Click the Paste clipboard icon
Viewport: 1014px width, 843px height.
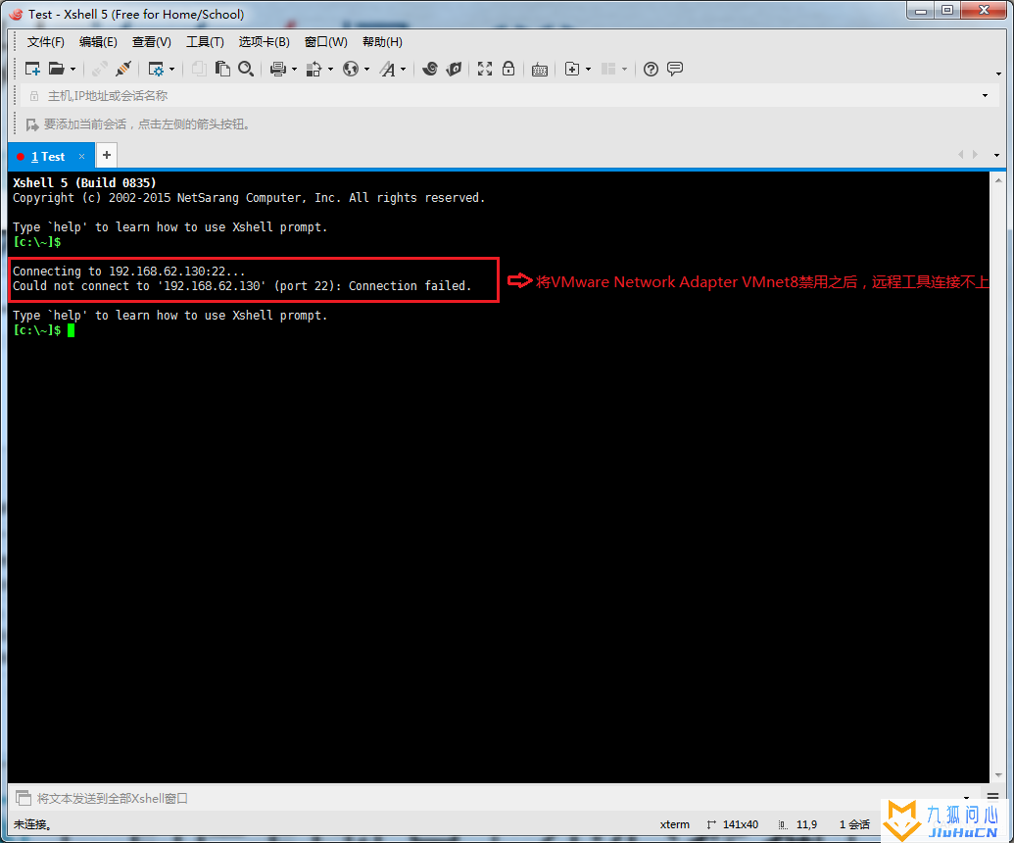[x=222, y=69]
